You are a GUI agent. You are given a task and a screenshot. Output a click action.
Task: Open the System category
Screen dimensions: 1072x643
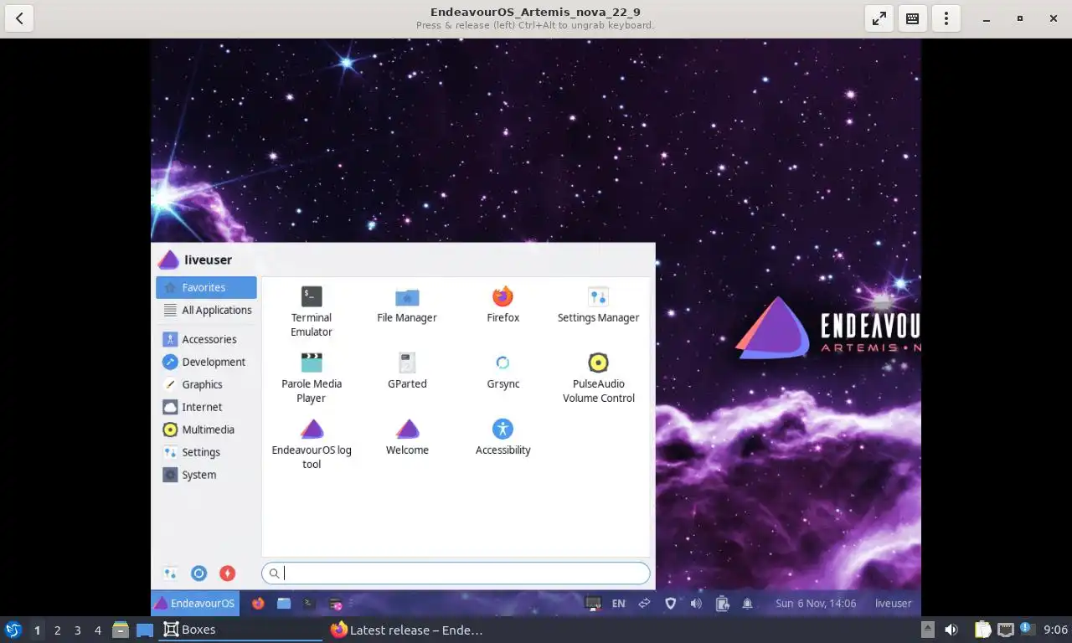(x=206, y=475)
